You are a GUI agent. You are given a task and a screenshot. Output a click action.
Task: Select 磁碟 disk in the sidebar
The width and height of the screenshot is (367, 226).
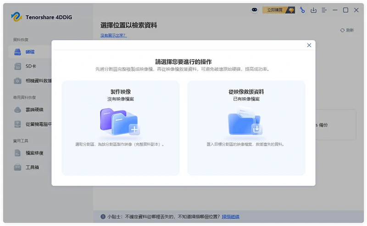30,52
